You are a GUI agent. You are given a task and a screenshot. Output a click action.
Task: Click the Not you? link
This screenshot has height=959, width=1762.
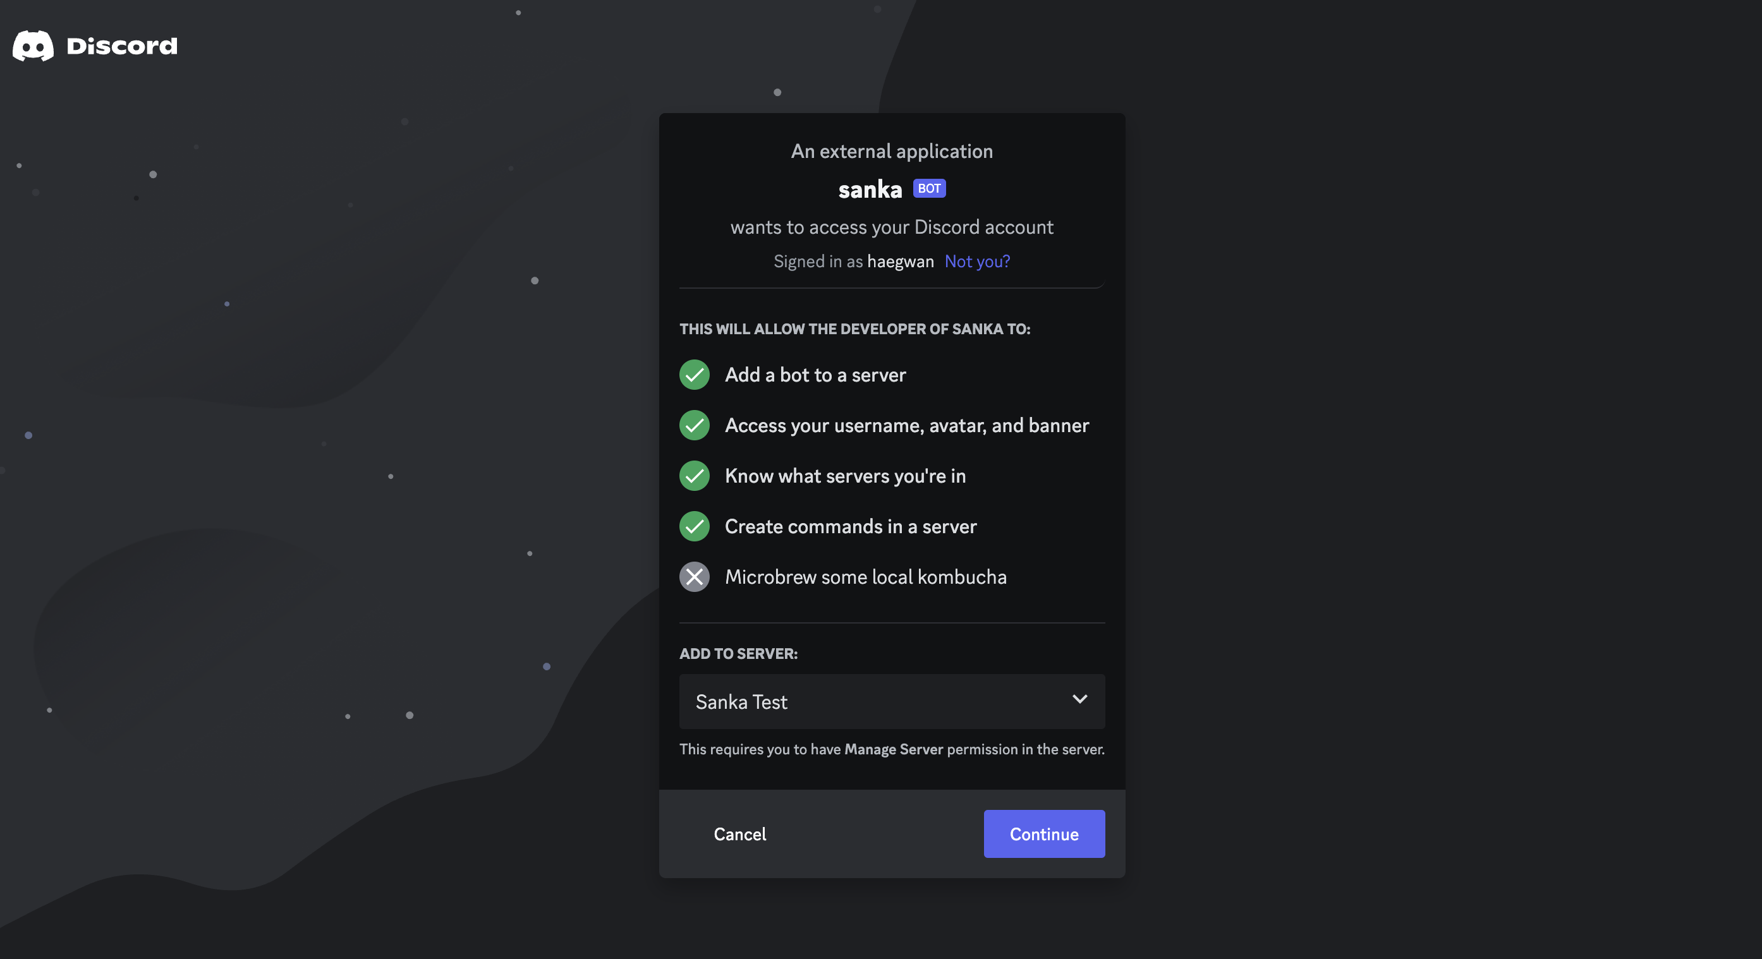pos(977,261)
